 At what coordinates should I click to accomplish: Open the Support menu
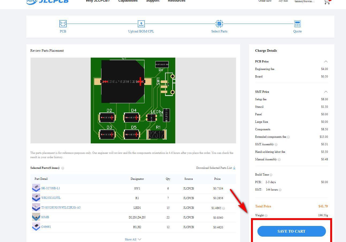pos(153,1)
